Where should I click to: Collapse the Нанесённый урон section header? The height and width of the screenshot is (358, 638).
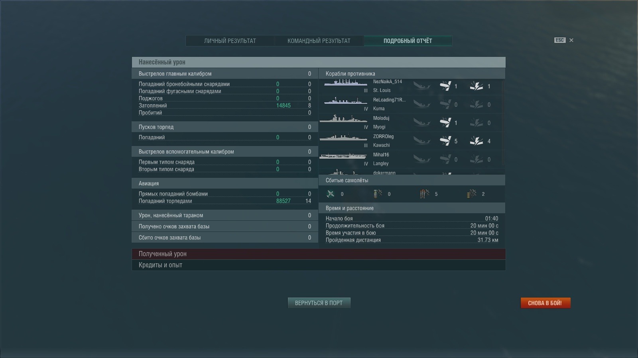pos(318,62)
